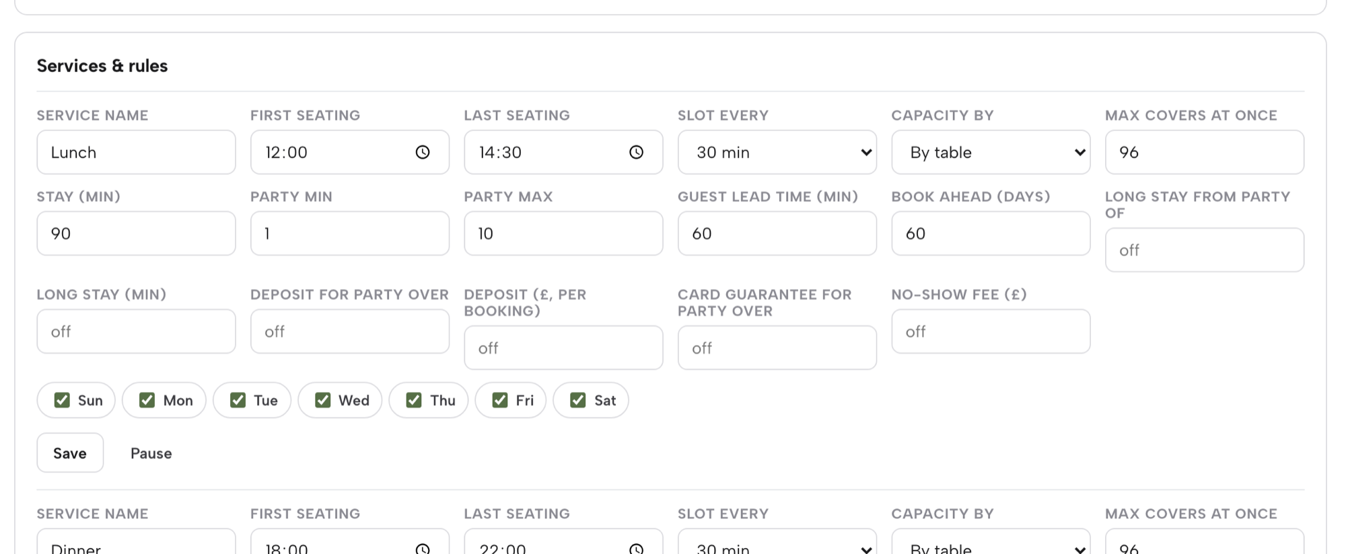Edit the Lunch service name field
1346x554 pixels.
click(136, 152)
